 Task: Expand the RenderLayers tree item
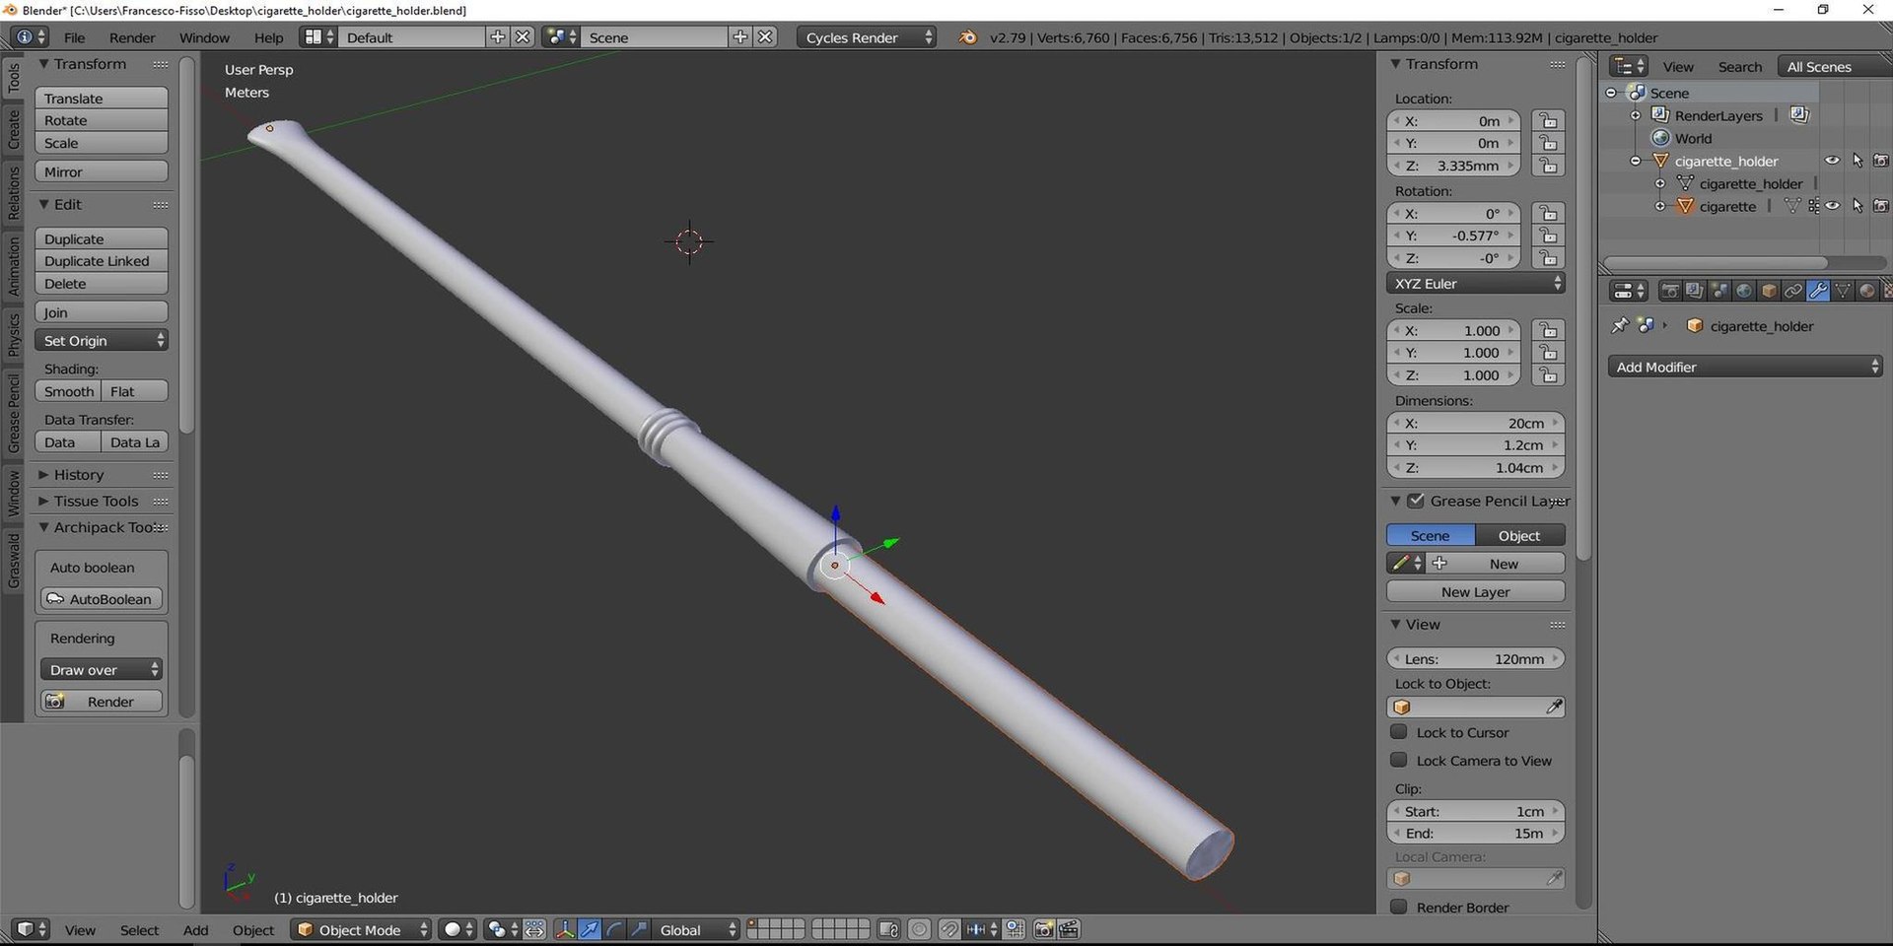pyautogui.click(x=1636, y=115)
